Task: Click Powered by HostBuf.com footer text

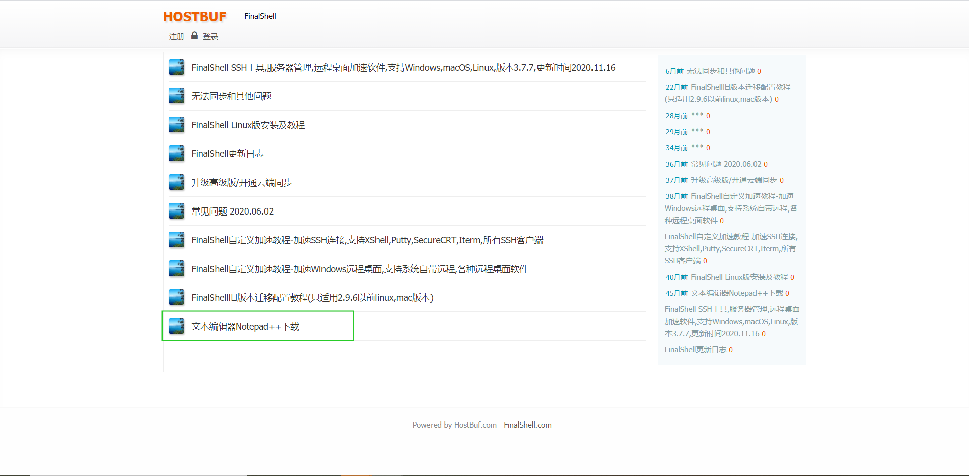Action: tap(454, 425)
